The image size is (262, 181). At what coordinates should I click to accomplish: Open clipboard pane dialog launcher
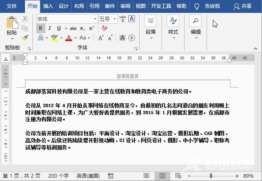point(30,49)
